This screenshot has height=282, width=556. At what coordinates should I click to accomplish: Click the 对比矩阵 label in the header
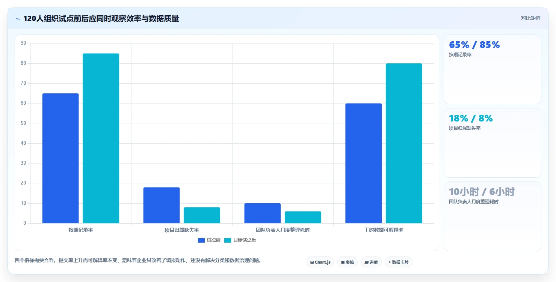click(530, 18)
